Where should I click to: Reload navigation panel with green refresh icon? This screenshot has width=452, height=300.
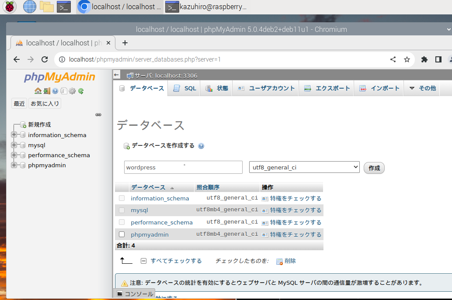tap(81, 91)
